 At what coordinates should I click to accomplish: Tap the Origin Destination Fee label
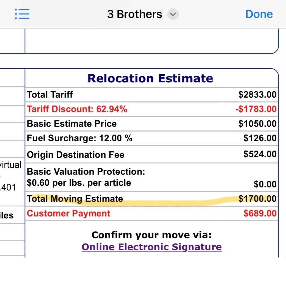(x=75, y=155)
